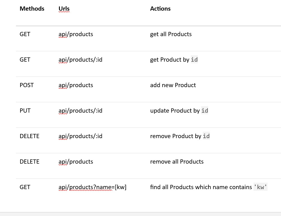This screenshot has width=281, height=216.
Task: Click the highlighted id code in update row
Action: (x=205, y=110)
